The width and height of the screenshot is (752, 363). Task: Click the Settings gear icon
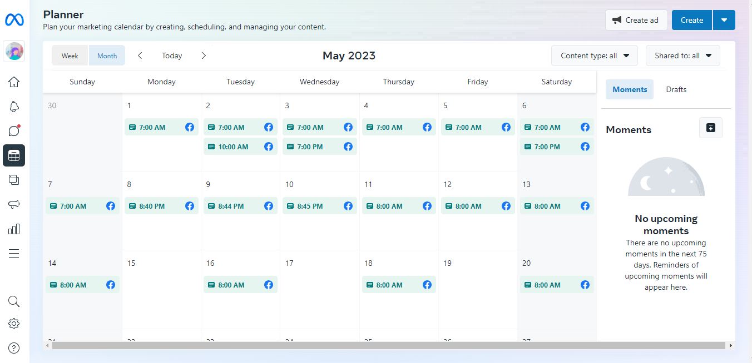(x=14, y=324)
